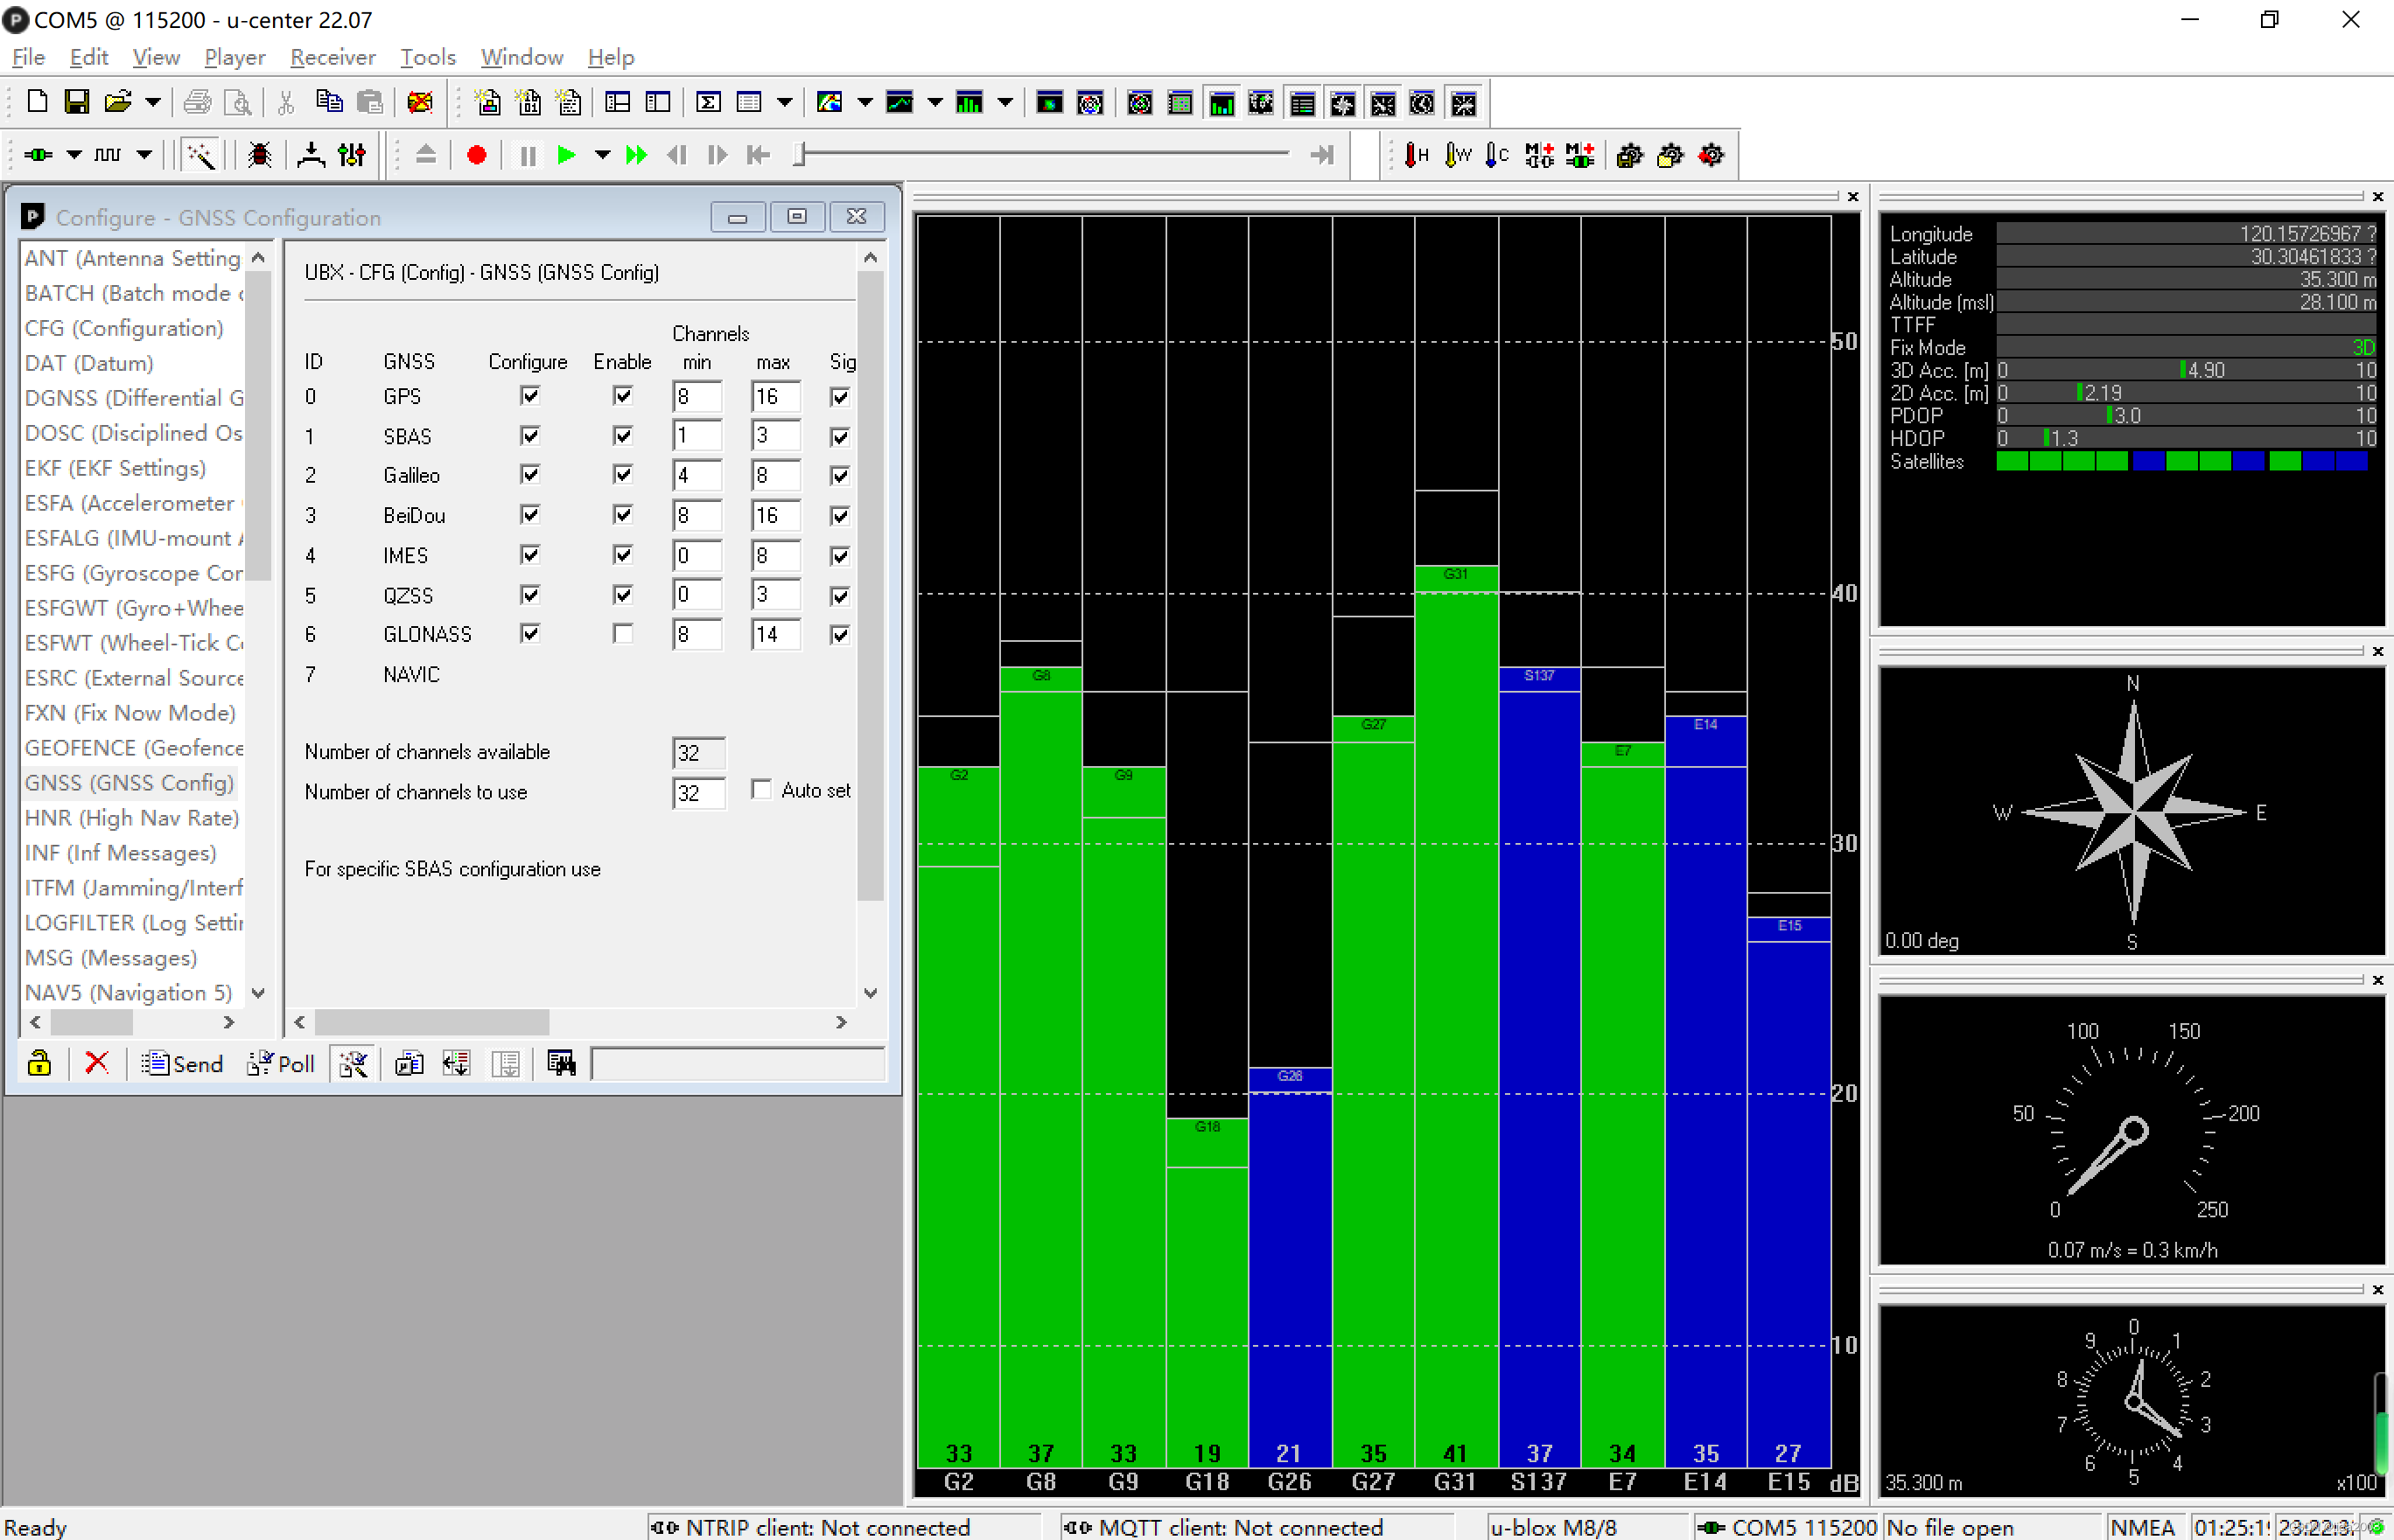Select Tools menu from menu bar

point(426,56)
